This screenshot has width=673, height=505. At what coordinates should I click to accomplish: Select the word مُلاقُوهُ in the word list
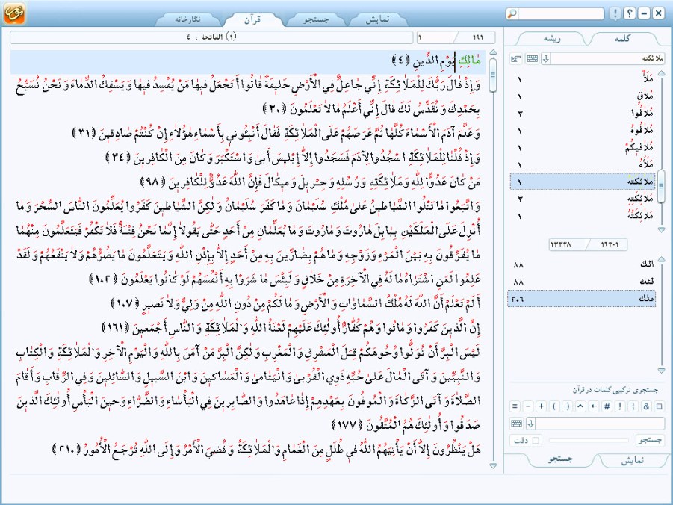583,130
